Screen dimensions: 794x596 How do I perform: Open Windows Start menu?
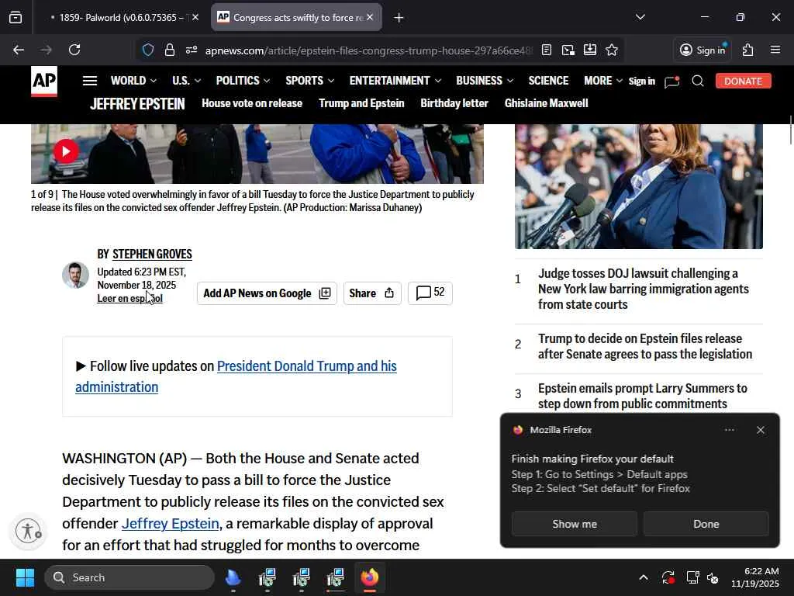25,577
